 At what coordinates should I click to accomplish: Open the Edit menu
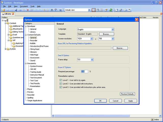point(10,6)
